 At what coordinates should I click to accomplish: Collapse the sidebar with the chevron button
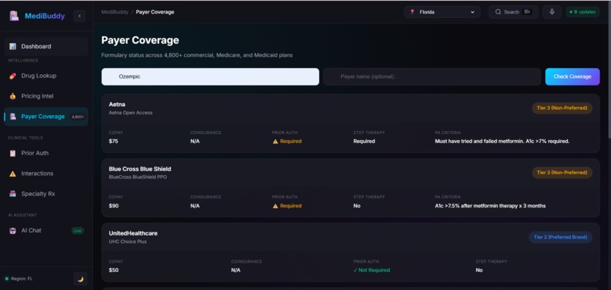pyautogui.click(x=80, y=16)
